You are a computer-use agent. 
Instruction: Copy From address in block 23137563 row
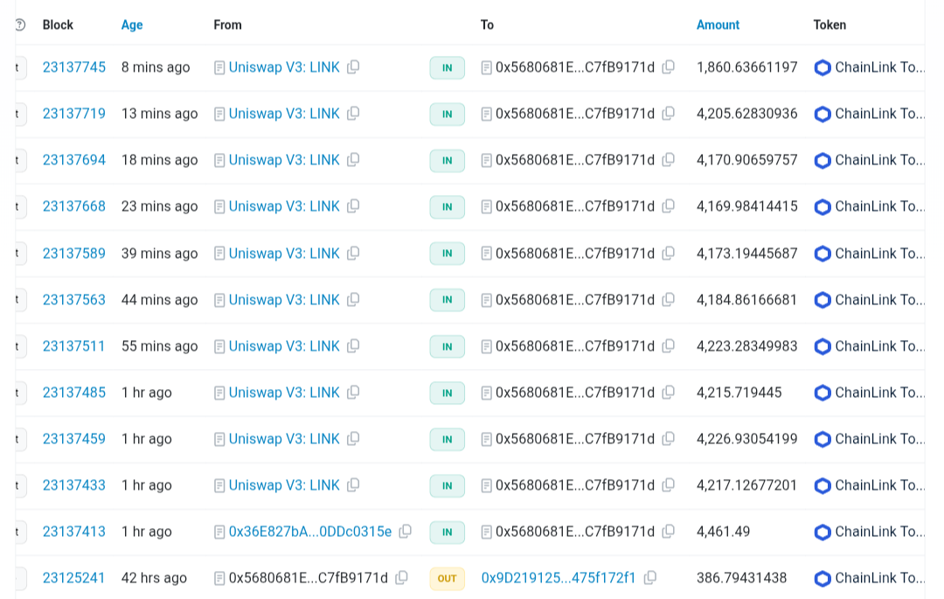tap(353, 300)
